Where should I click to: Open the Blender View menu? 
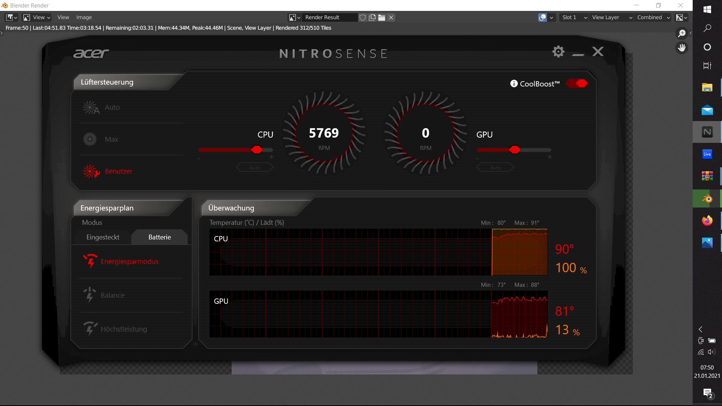tap(63, 17)
